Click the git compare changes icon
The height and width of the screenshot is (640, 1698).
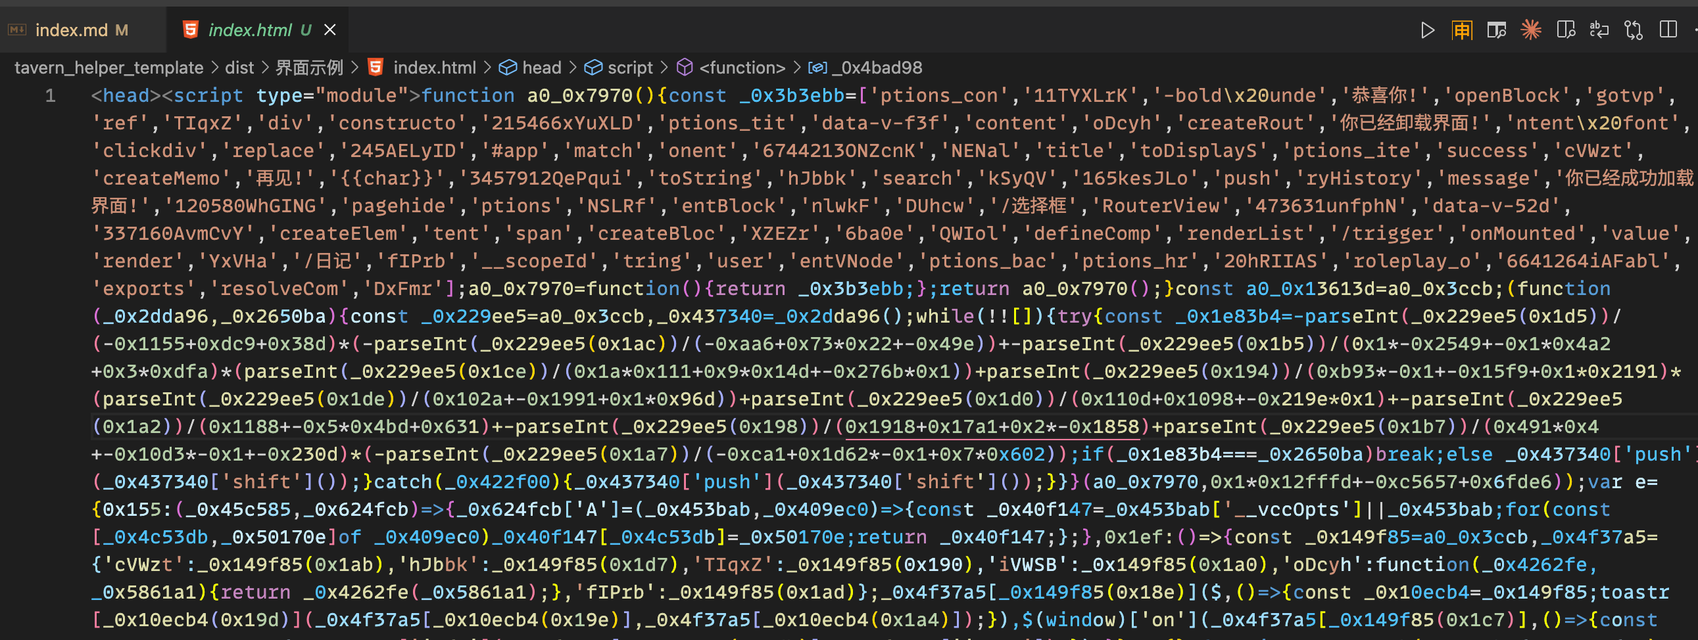pos(1634,30)
